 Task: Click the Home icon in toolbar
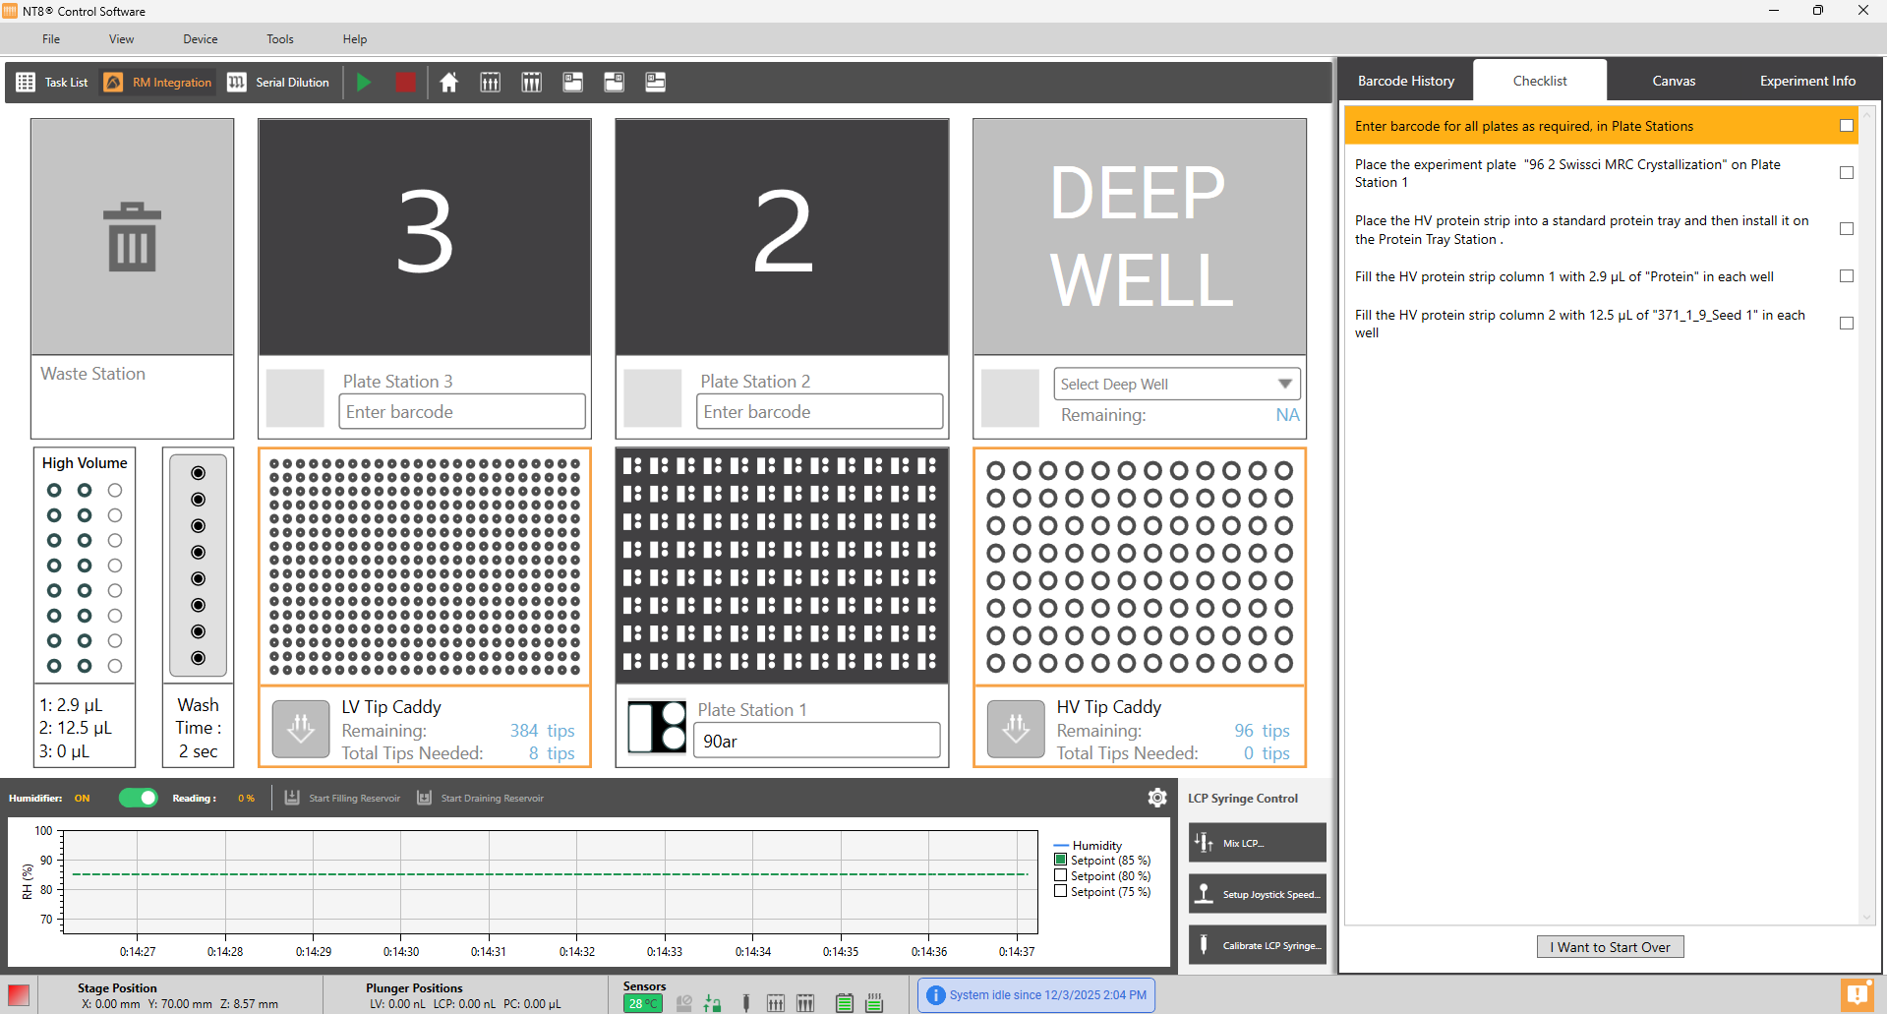coord(448,83)
